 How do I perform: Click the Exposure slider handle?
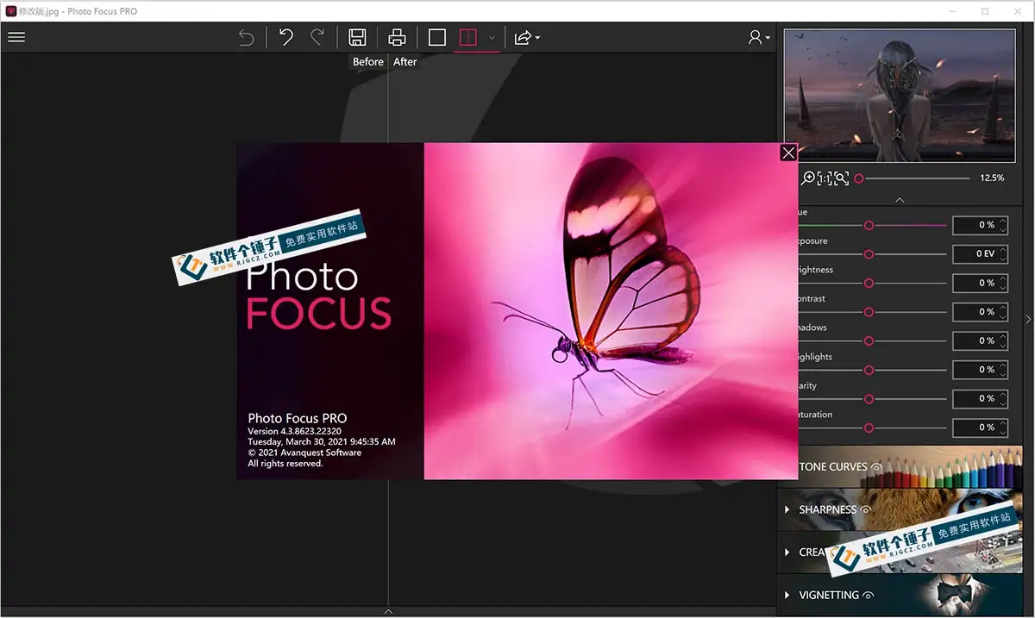pyautogui.click(x=869, y=254)
